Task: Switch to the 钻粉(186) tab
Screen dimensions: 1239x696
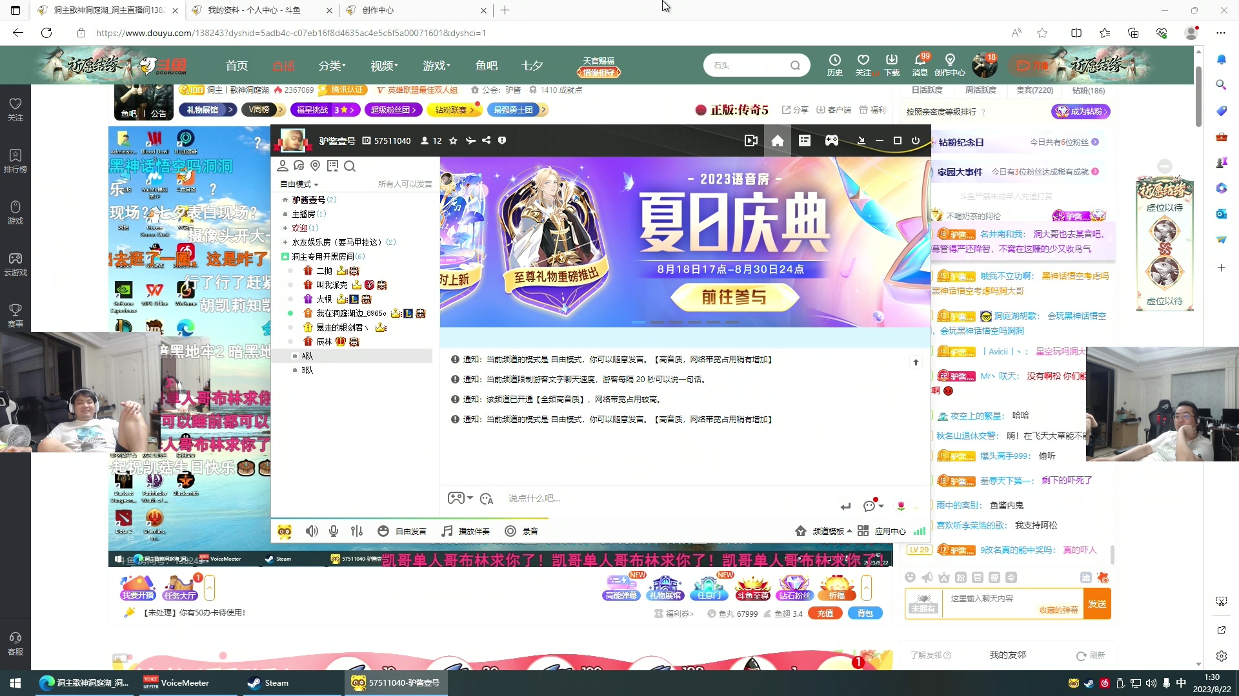Action: 1089,90
